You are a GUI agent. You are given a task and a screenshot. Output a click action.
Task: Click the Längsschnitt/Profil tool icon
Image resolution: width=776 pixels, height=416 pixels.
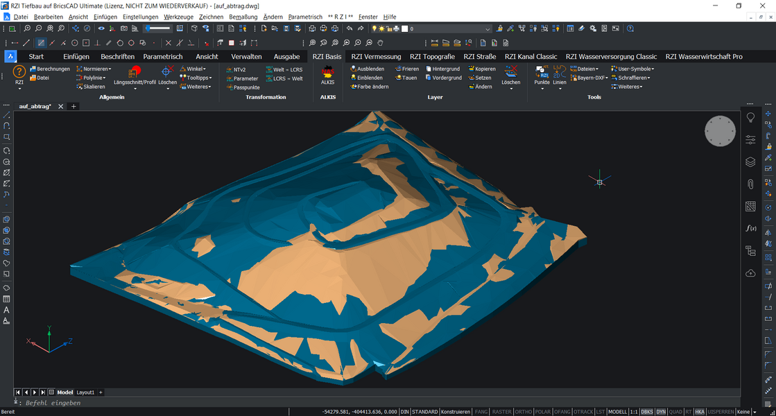tap(134, 72)
